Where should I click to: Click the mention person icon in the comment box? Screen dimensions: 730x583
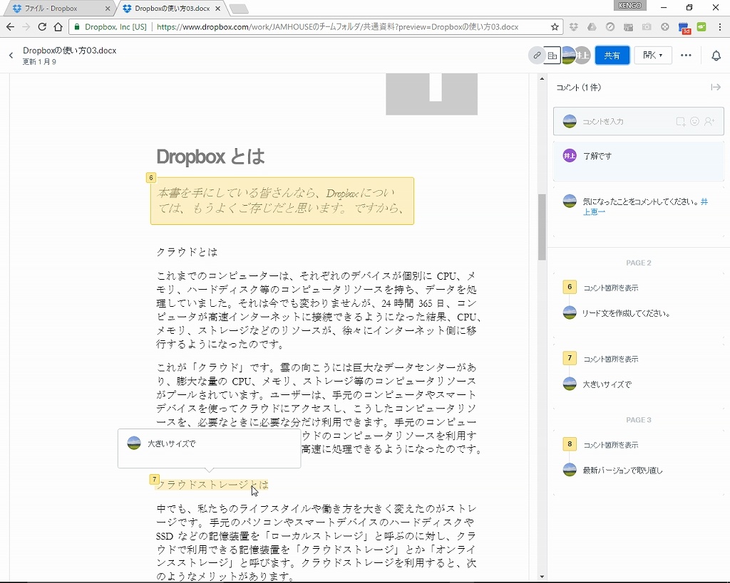(x=709, y=121)
